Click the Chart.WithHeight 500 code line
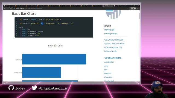Image resolution: width=175 pixels, height=98 pixels. click(30, 33)
